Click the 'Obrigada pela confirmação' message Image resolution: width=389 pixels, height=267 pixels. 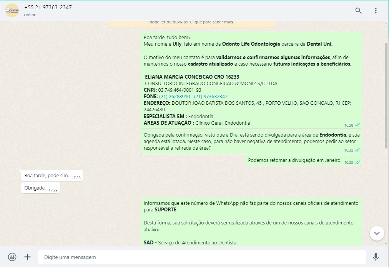click(251, 142)
